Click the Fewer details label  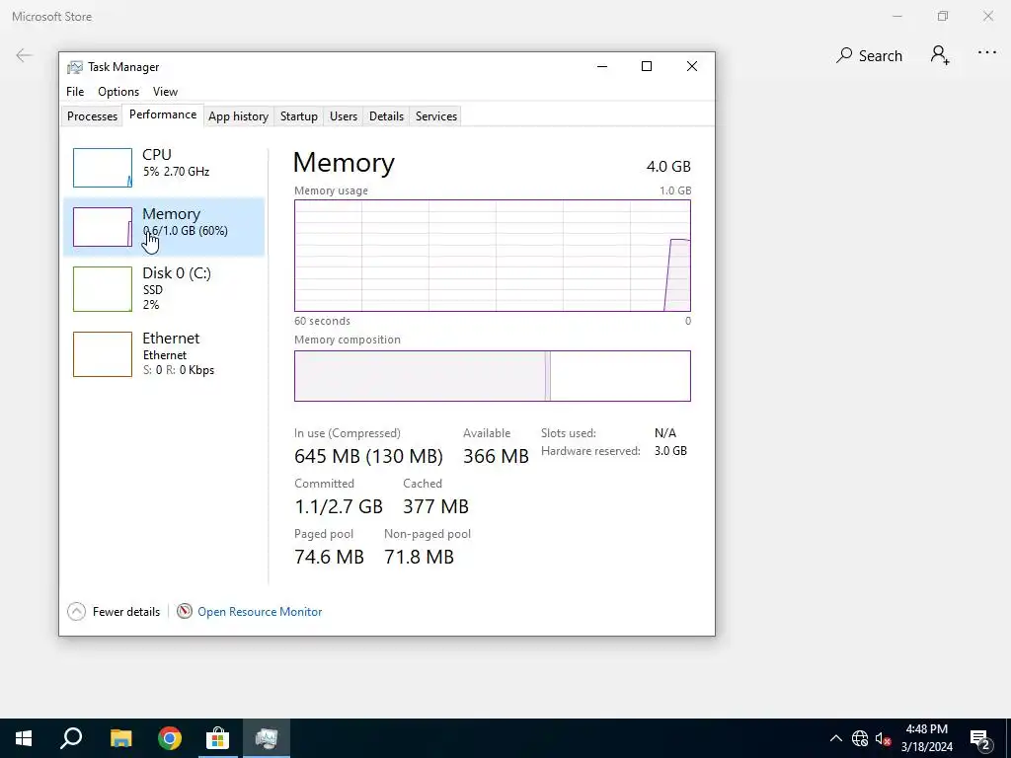(126, 612)
